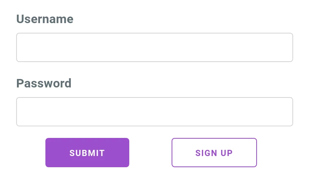The image size is (322, 183).
Task: Click the purple SUBMIT button
Action: tap(87, 153)
